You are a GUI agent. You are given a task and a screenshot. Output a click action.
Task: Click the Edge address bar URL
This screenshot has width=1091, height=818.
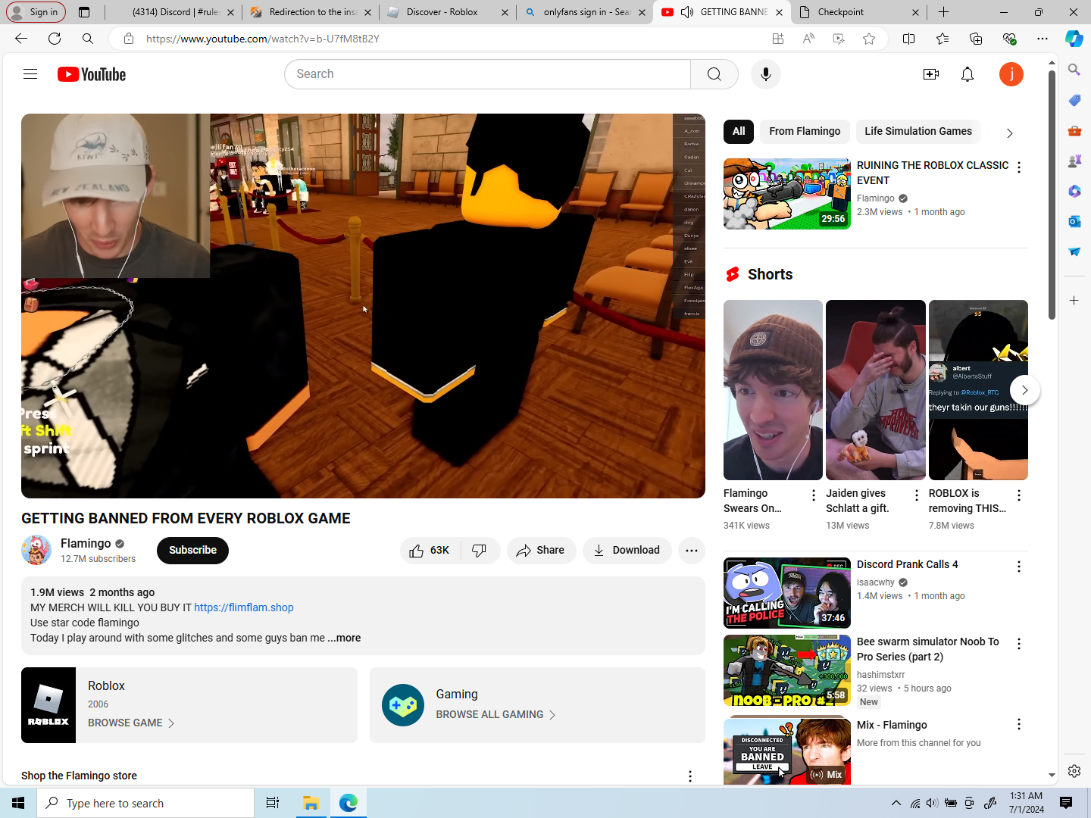[x=263, y=39]
